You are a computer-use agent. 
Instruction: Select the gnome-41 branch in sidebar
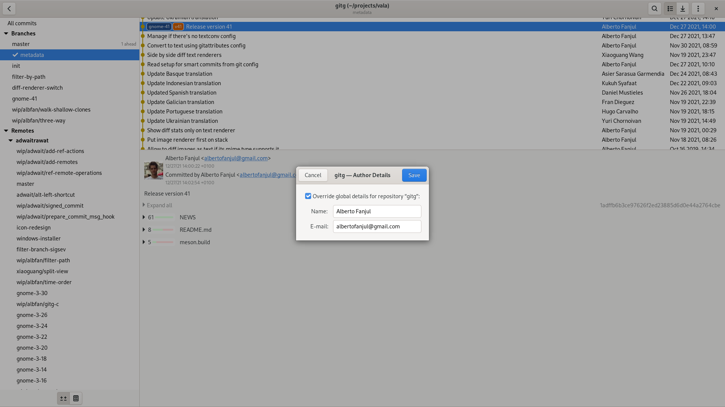70,99
